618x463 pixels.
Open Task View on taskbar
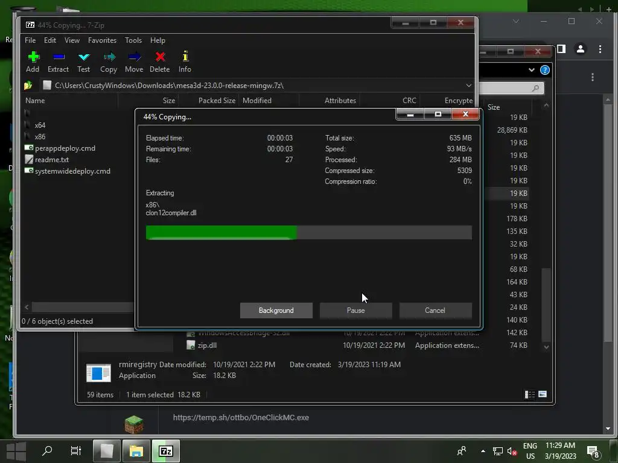point(75,450)
